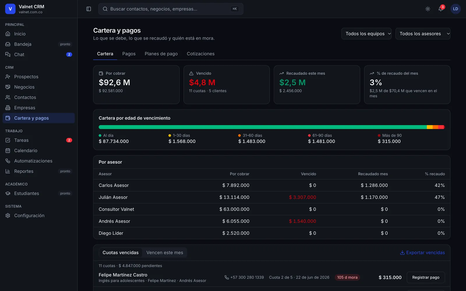Click the red Más de 90 bar segment
Viewport: 466px width, 291px height.
point(444,127)
